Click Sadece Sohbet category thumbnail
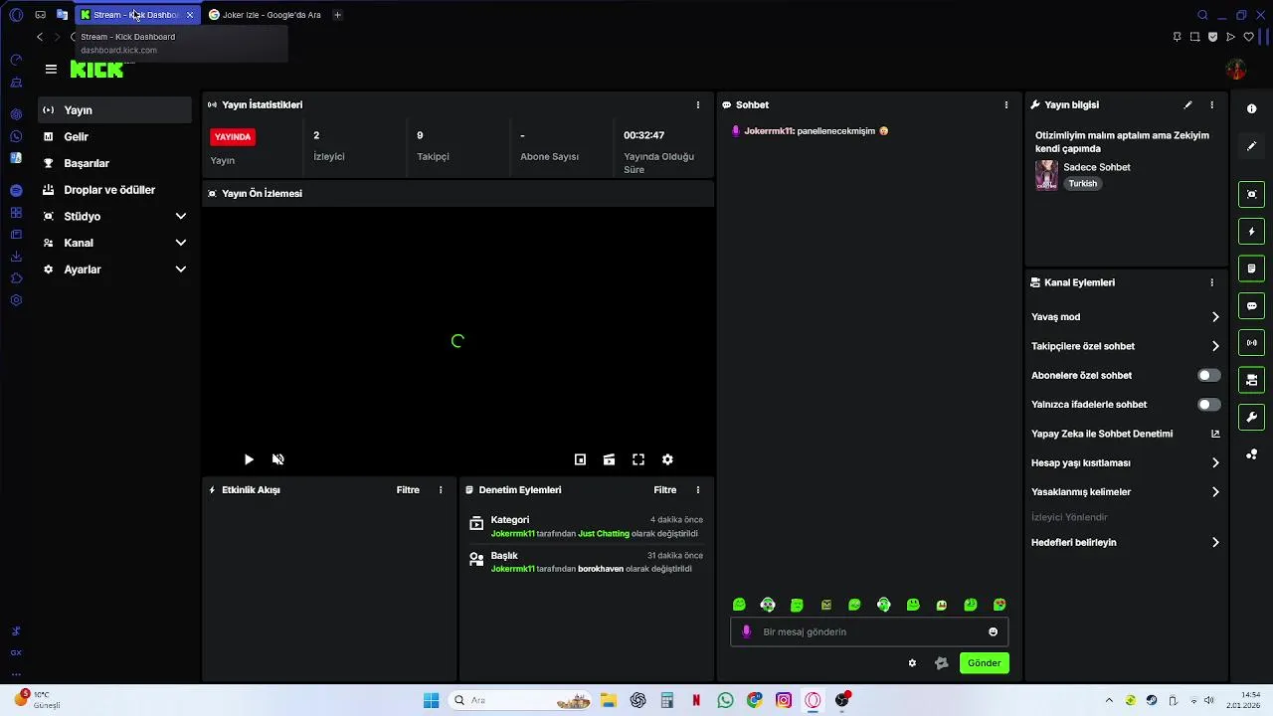The image size is (1273, 716). (x=1046, y=175)
